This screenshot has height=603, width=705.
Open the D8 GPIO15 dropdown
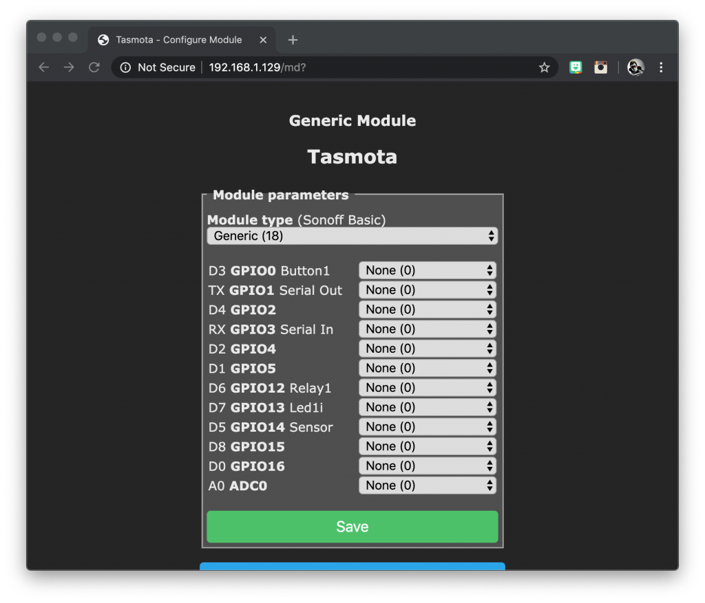[x=428, y=446]
